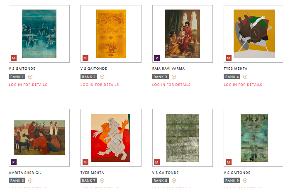Open Log In For Details under Rank 1
Viewport: 283px width, 188px height.
pyautogui.click(x=28, y=85)
